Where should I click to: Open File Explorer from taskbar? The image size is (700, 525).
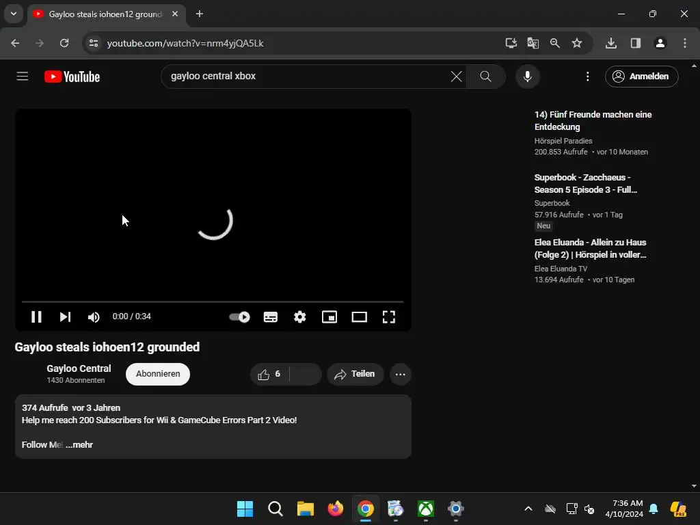pyautogui.click(x=306, y=509)
